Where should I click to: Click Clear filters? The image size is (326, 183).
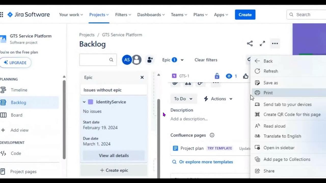coord(206,60)
